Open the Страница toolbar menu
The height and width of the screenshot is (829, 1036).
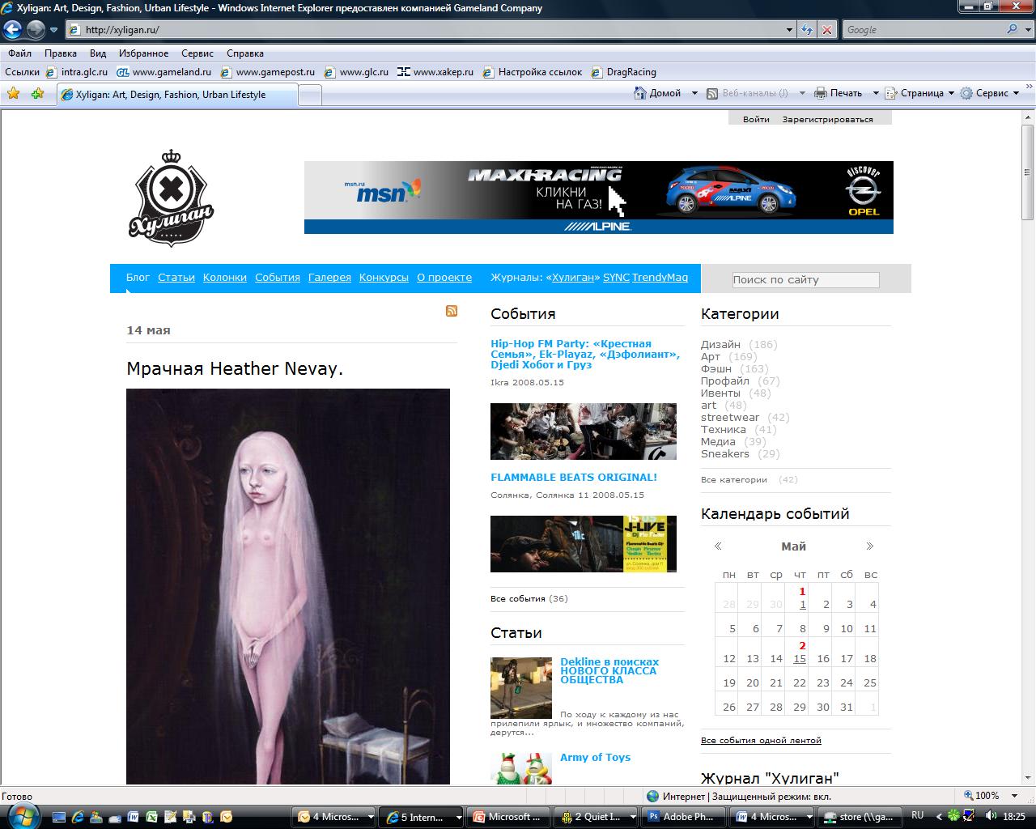[919, 93]
